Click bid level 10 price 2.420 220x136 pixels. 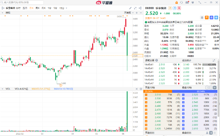158,129
